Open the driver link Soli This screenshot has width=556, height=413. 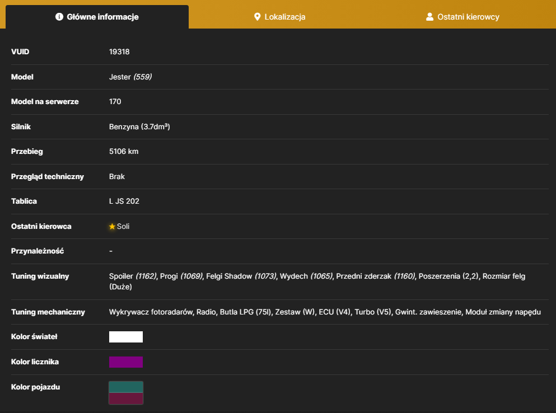[123, 226]
